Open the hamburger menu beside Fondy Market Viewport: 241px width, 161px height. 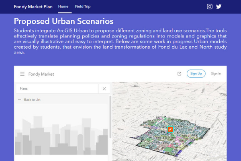coord(22,74)
